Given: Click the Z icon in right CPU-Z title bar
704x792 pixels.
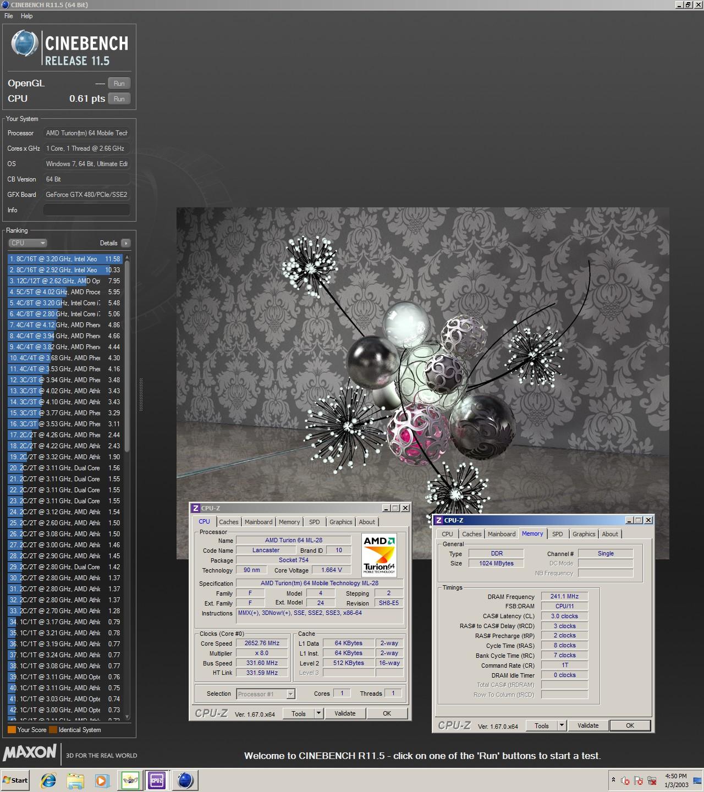Looking at the screenshot, I should 439,520.
